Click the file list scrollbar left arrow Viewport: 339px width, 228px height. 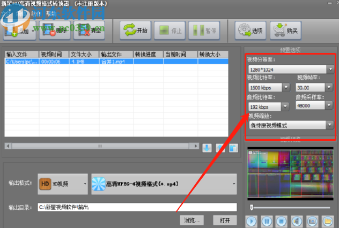[x=8, y=146]
